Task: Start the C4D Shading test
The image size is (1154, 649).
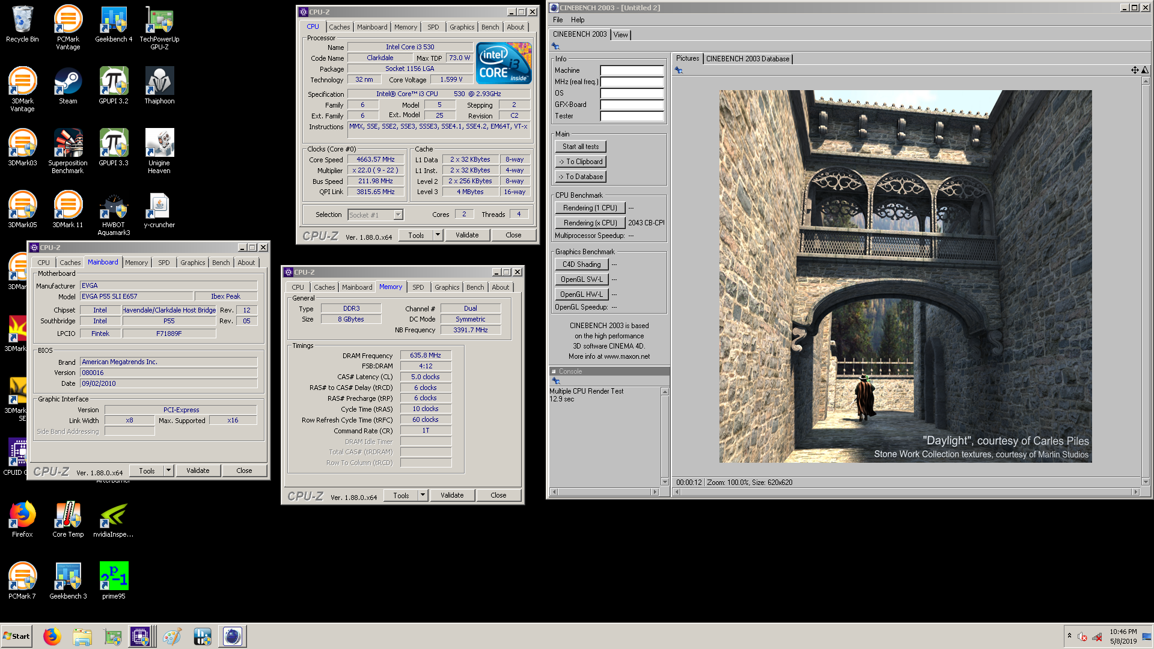Action: coord(581,264)
